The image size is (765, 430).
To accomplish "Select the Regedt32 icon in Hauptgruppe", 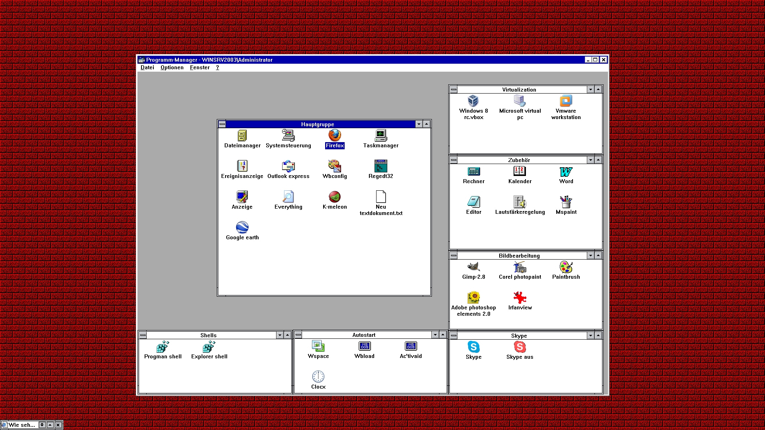I will pyautogui.click(x=381, y=166).
